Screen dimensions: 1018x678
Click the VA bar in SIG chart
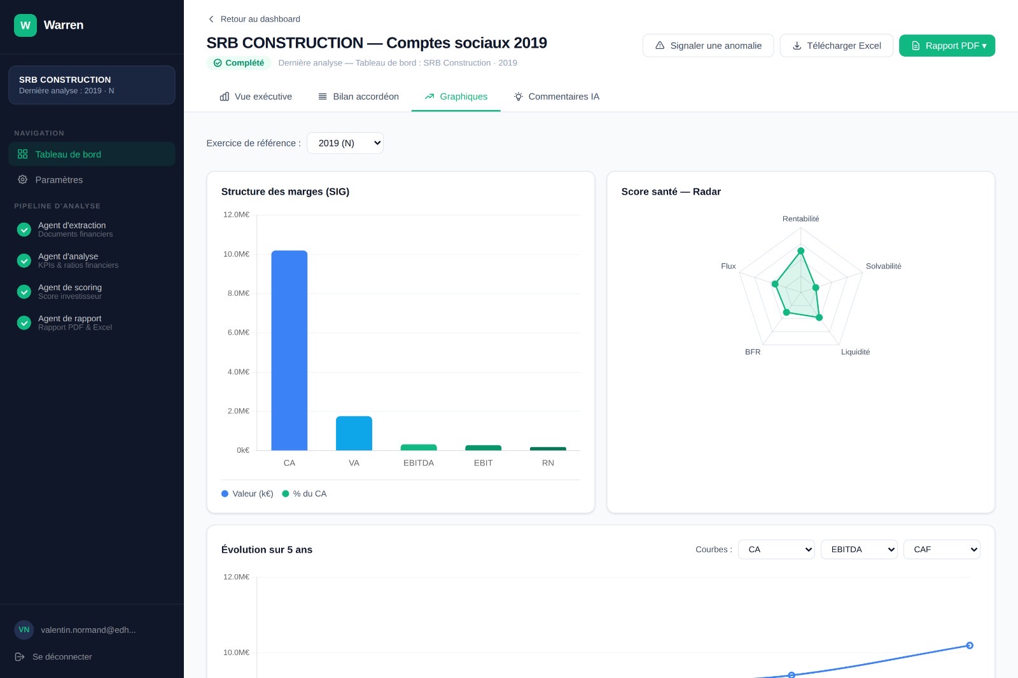354,433
